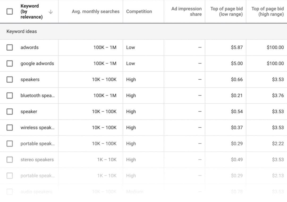287x202 pixels.
Task: Click the $0.54 low bid value
Action: [x=237, y=111]
